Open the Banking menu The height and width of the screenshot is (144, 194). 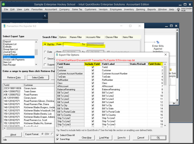pyautogui.click(x=141, y=9)
